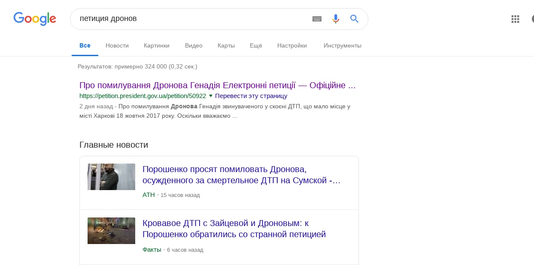
Task: Switch to the Новости tab
Action: [117, 45]
